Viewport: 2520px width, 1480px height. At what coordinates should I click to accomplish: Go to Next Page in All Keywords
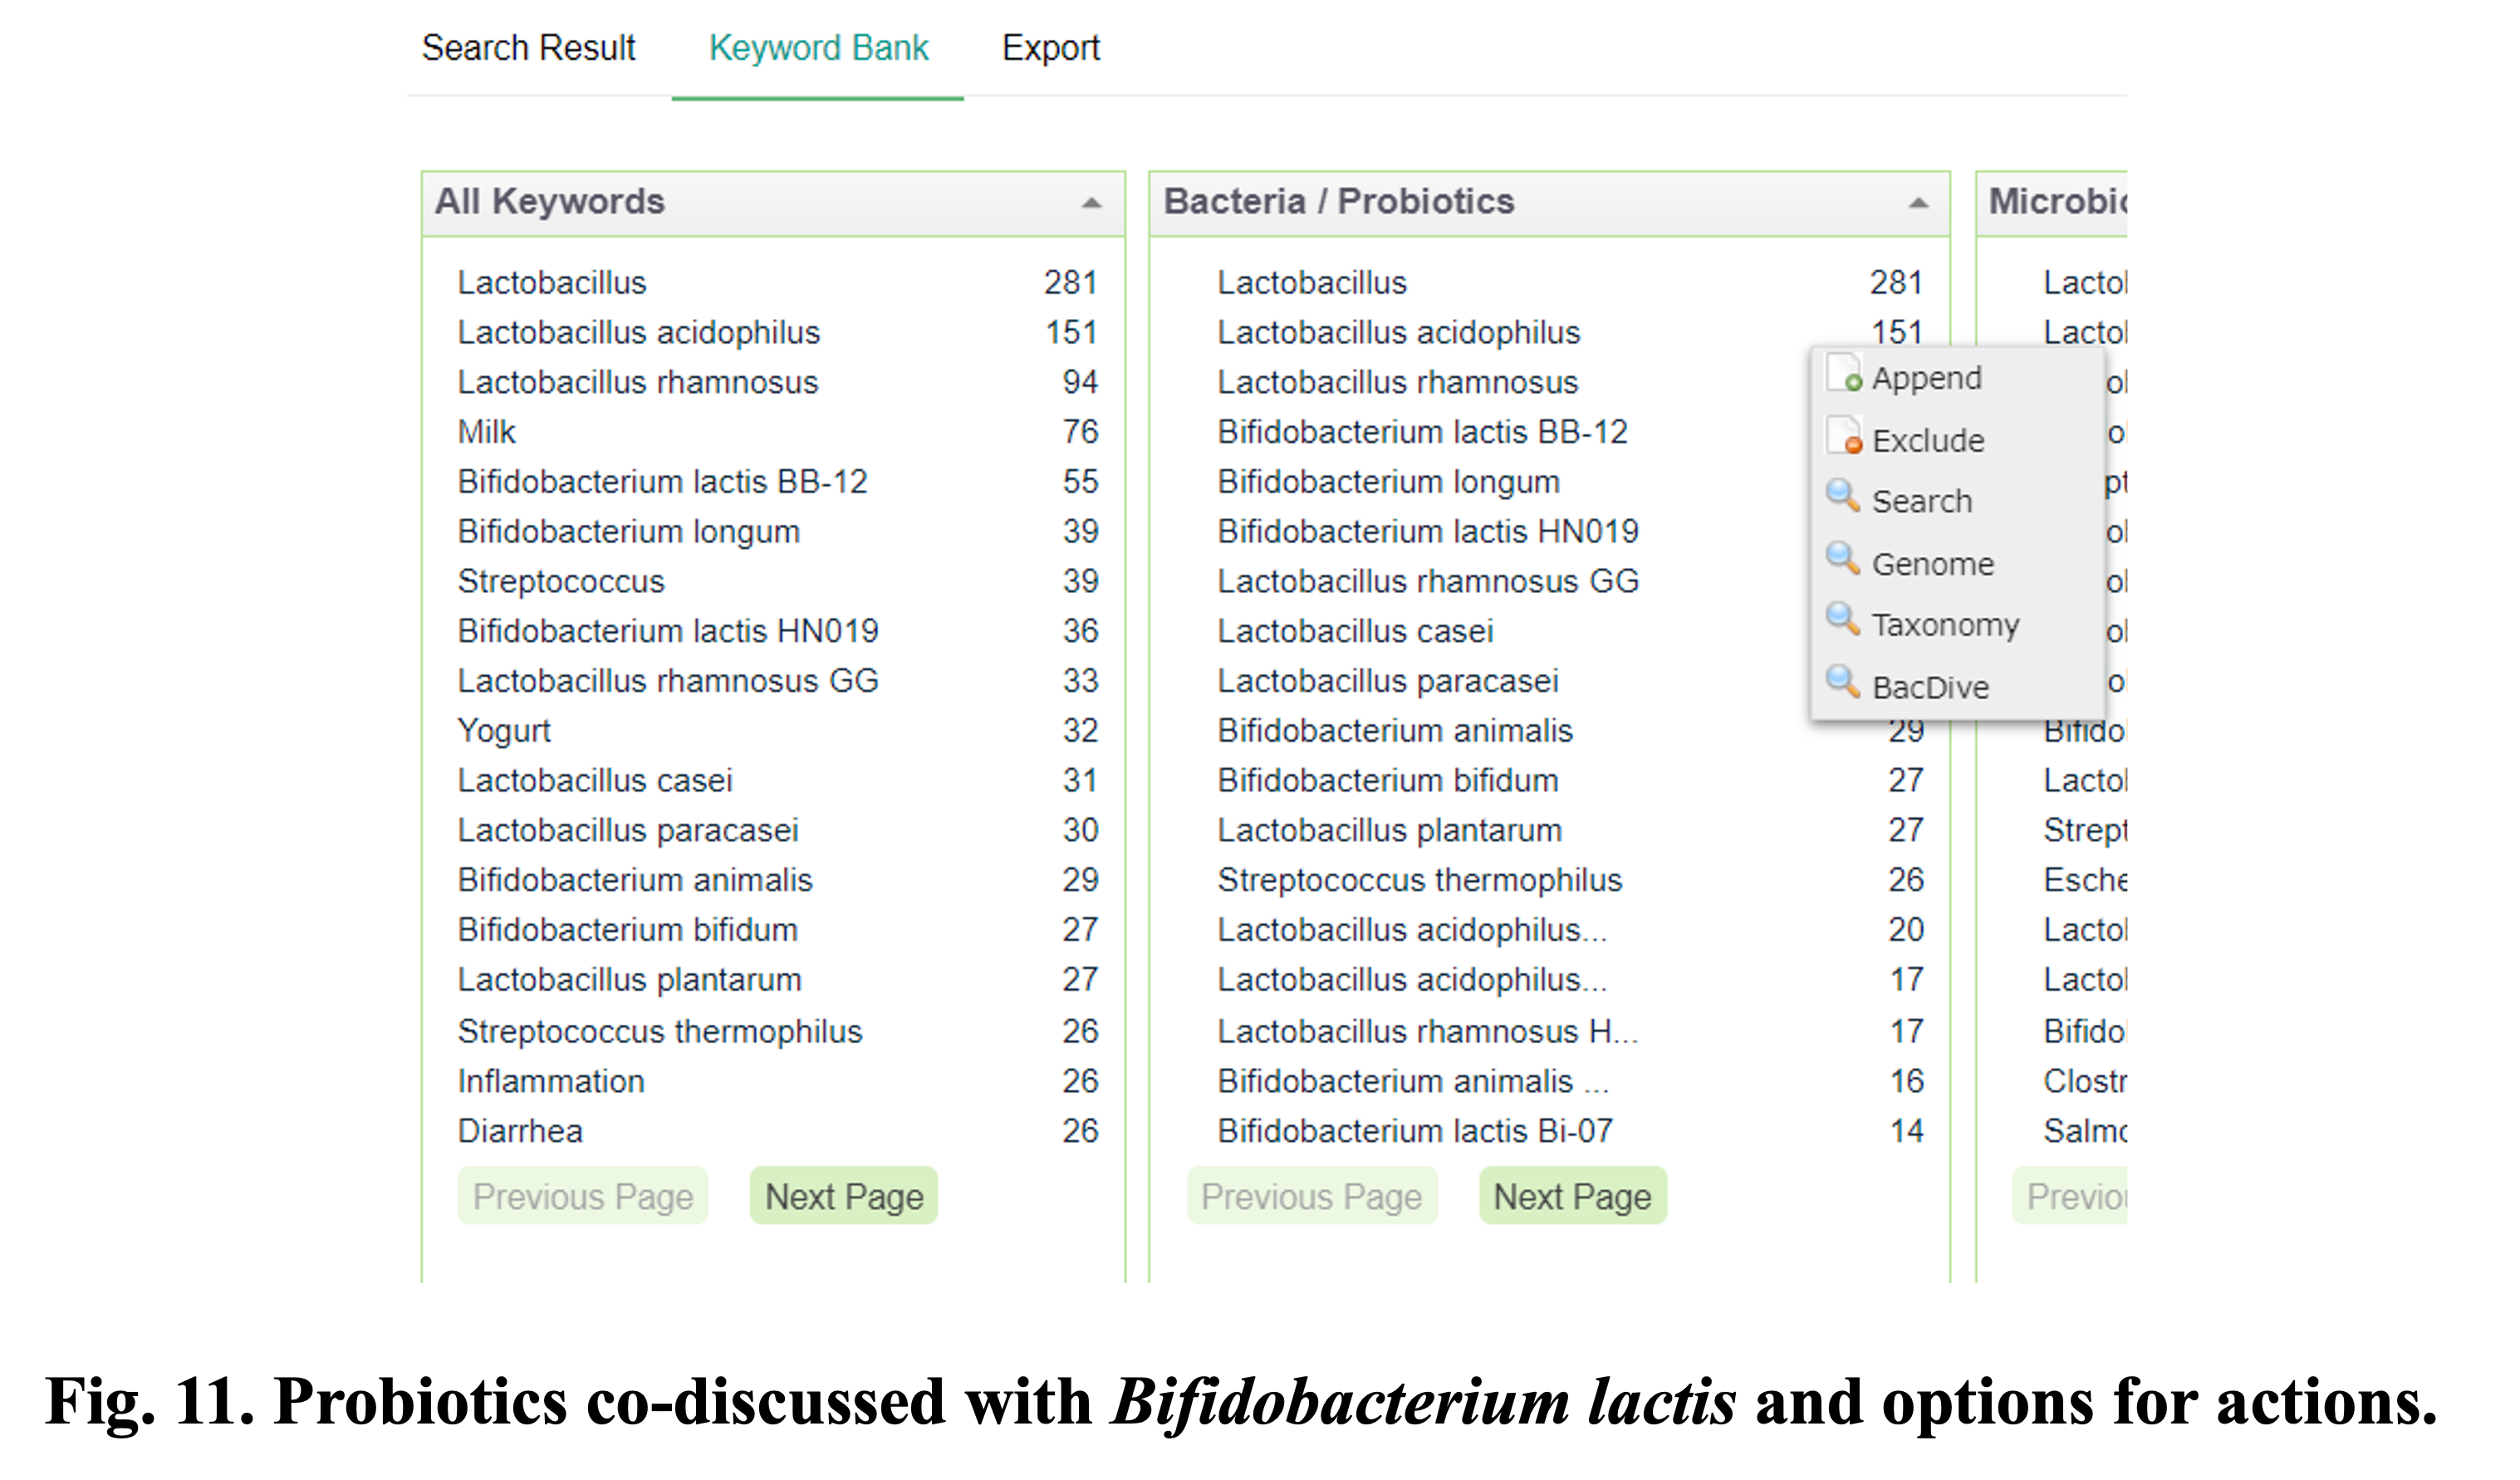pyautogui.click(x=843, y=1196)
